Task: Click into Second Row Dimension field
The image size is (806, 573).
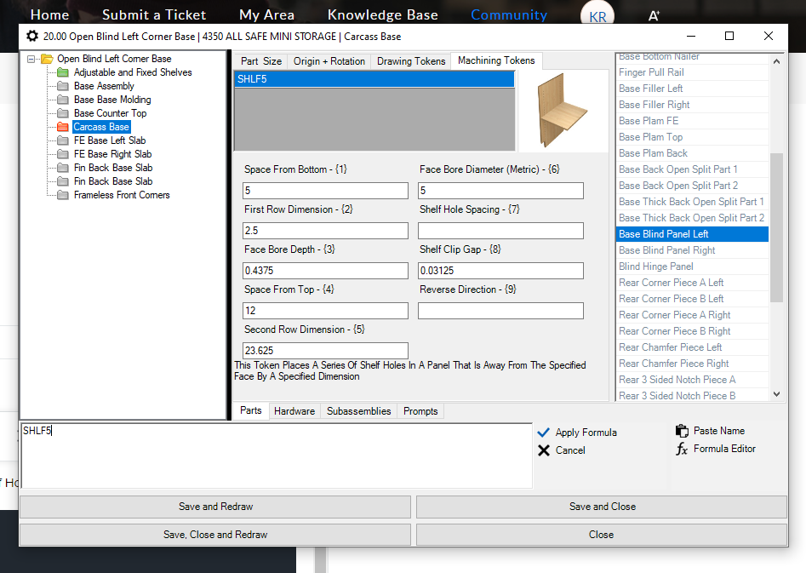Action: pos(325,351)
